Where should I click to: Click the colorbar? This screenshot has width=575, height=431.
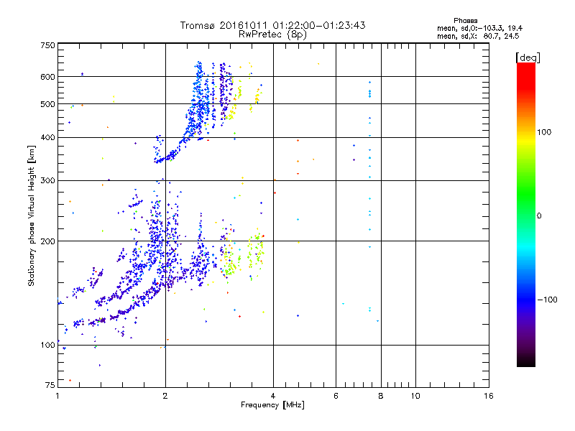(526, 214)
